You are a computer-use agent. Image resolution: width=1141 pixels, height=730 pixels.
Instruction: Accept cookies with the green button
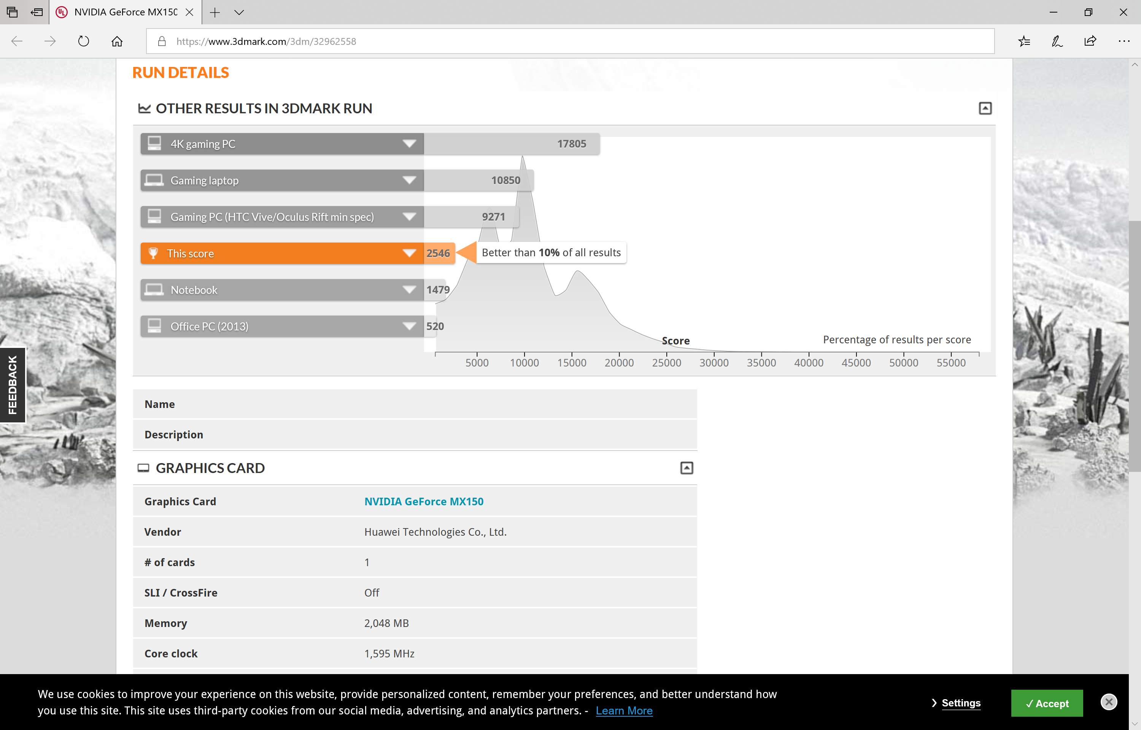tap(1047, 703)
